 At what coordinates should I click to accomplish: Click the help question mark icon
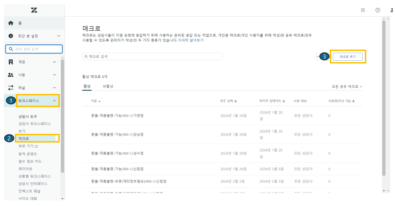378,10
